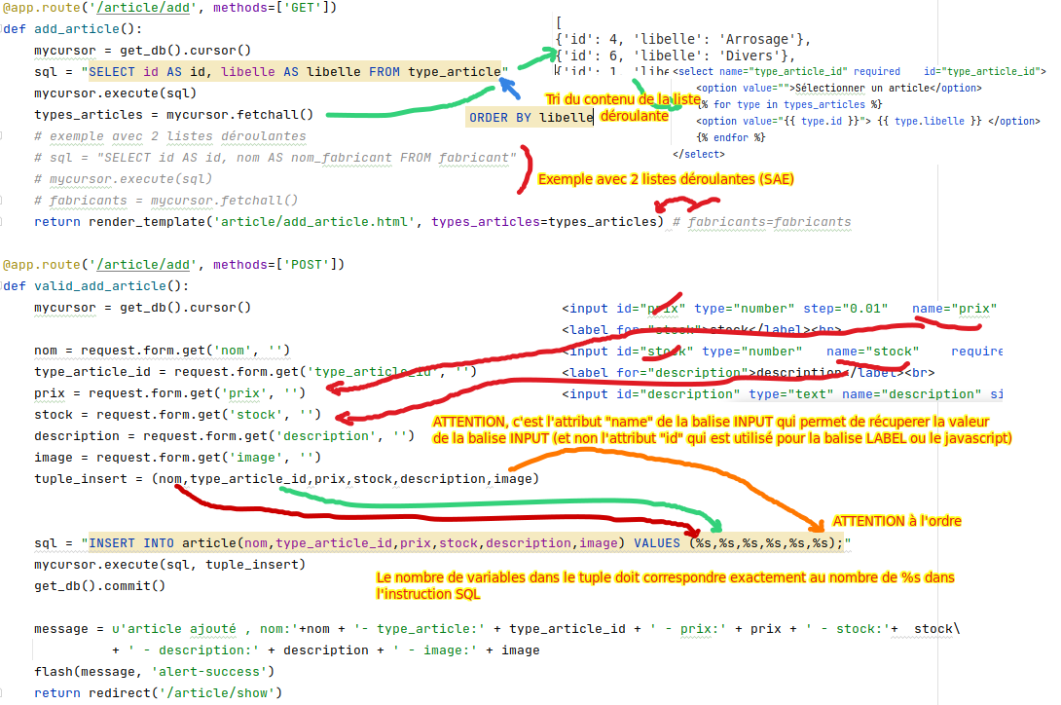Click the flash(message, 'alert-success') line
The height and width of the screenshot is (705, 1061).
click(154, 671)
